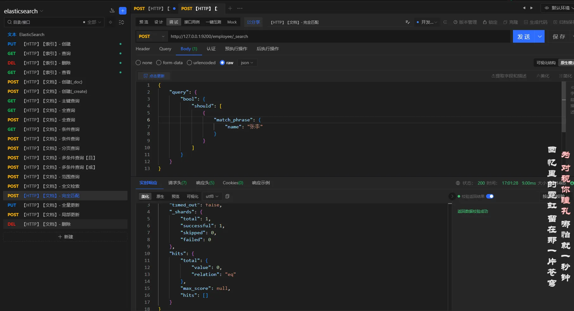
Task: Click the 发送 send button
Action: pyautogui.click(x=524, y=37)
